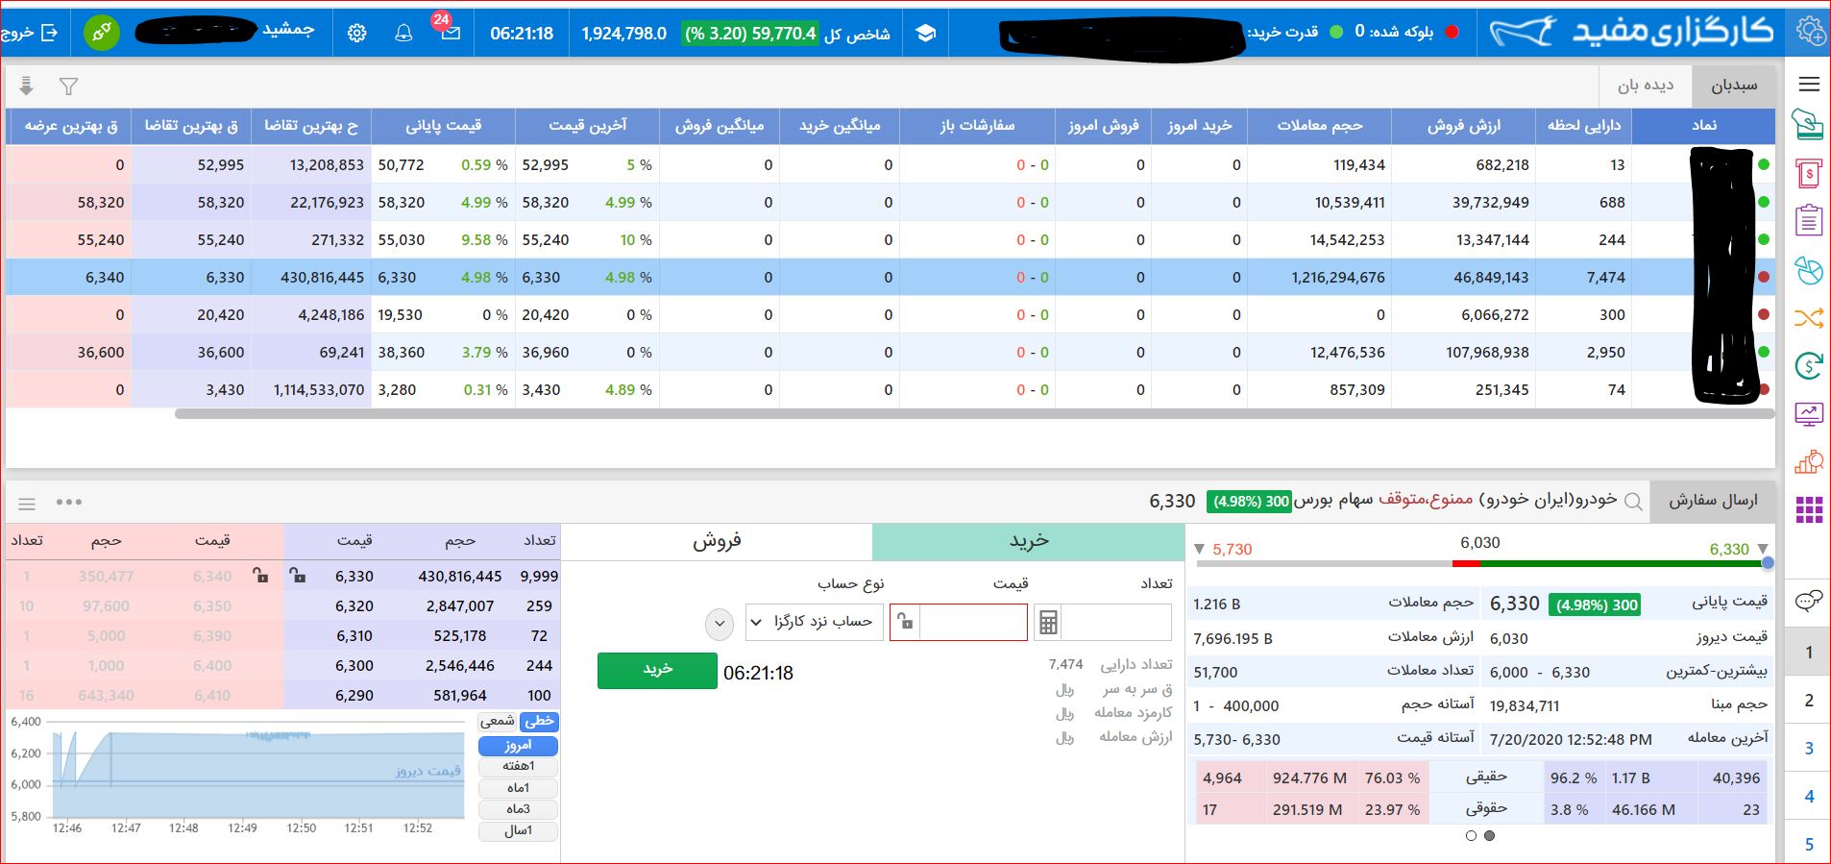This screenshot has height=864, width=1831.
Task: Click the green hand-with-card sidebar icon
Action: pos(1809,125)
